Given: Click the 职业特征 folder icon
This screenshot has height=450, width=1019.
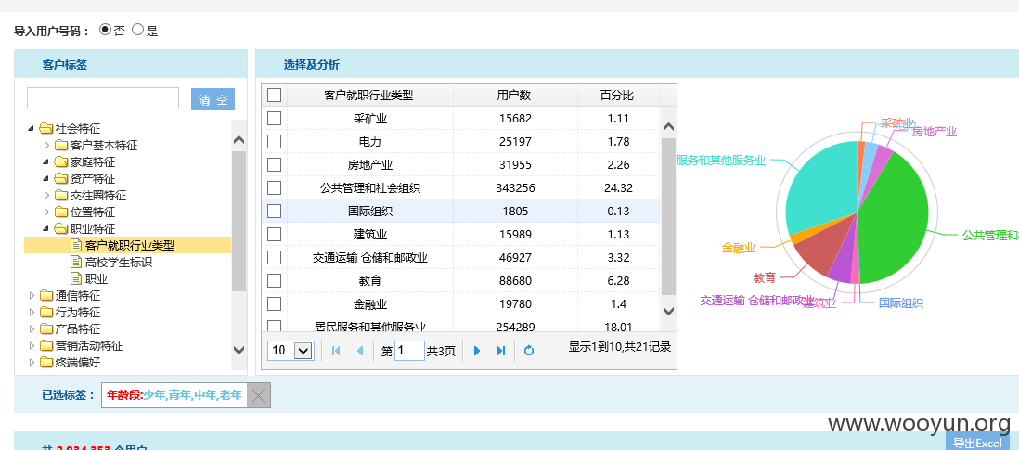Looking at the screenshot, I should click(x=61, y=228).
